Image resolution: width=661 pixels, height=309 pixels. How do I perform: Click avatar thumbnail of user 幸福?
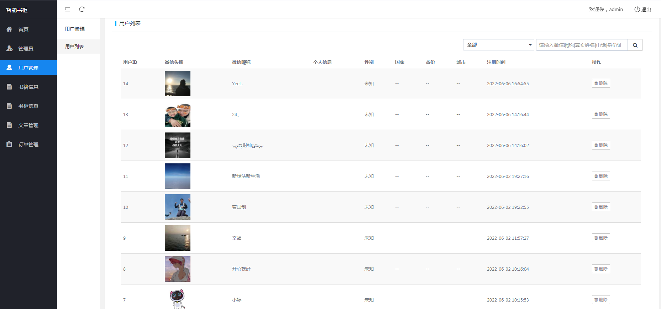(178, 238)
